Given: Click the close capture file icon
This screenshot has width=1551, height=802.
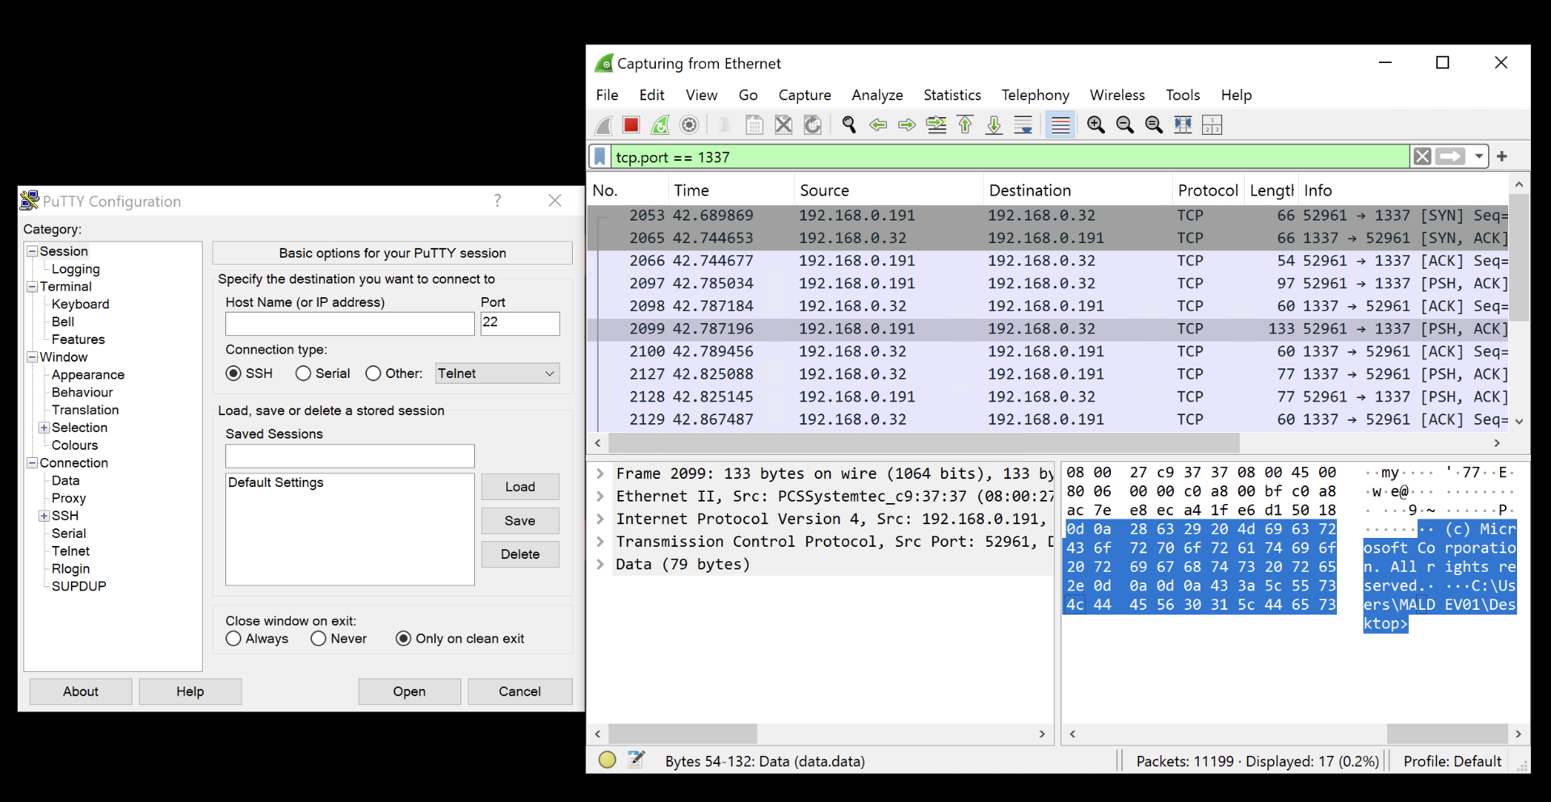Looking at the screenshot, I should 784,125.
